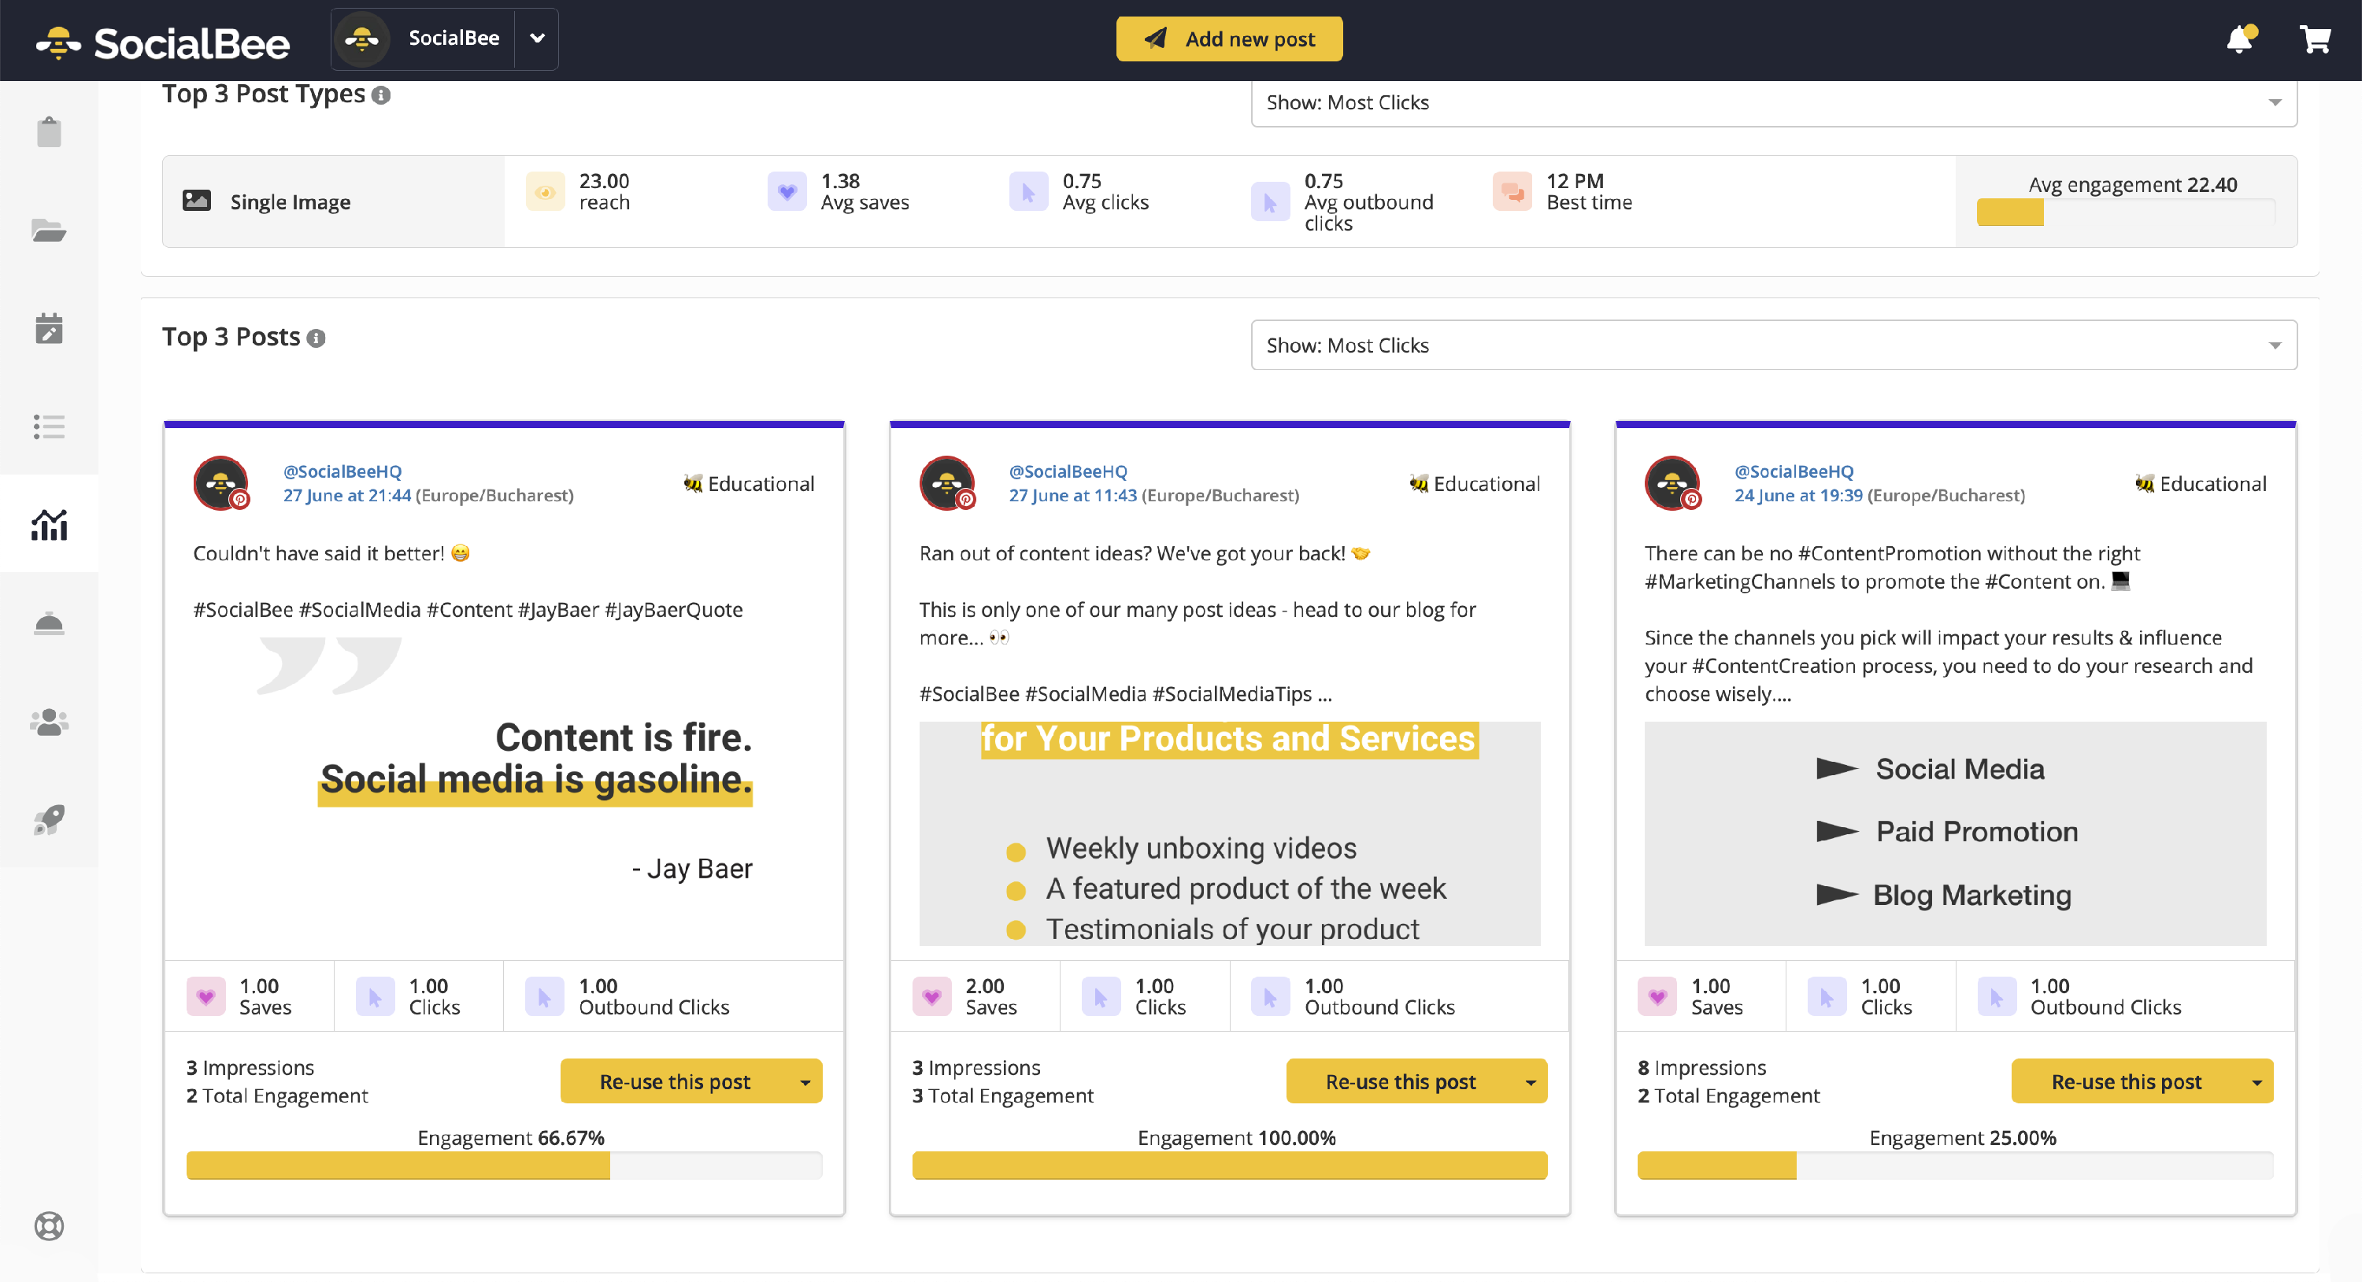
Task: Click profile avatar on 27 June 21:44 post
Action: pos(221,482)
